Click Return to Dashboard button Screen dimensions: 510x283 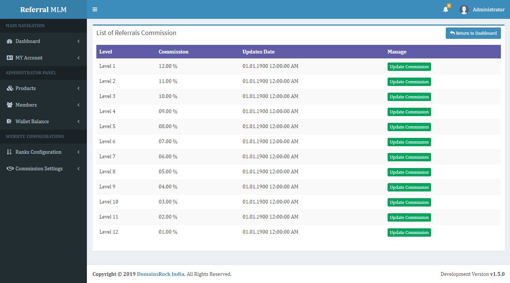(473, 33)
